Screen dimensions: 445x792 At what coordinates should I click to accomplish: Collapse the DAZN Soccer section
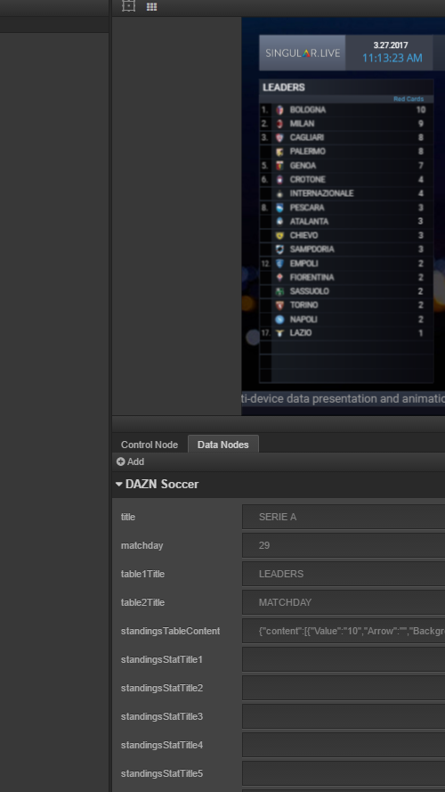pos(119,484)
